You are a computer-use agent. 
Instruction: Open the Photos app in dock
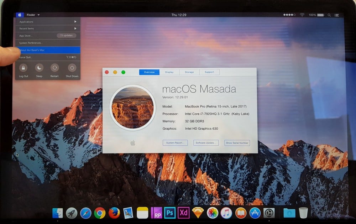click(212, 213)
